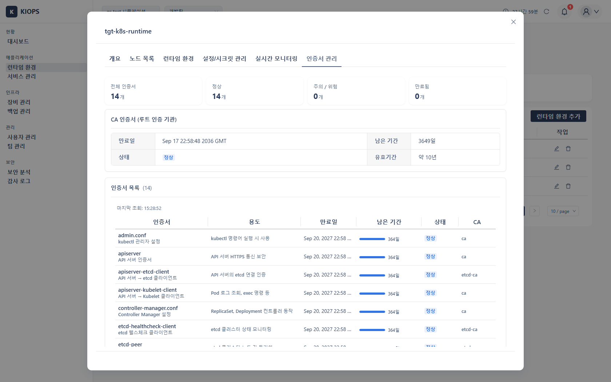611x382 pixels.
Task: Click the 약 10년 validity value
Action: (427, 158)
